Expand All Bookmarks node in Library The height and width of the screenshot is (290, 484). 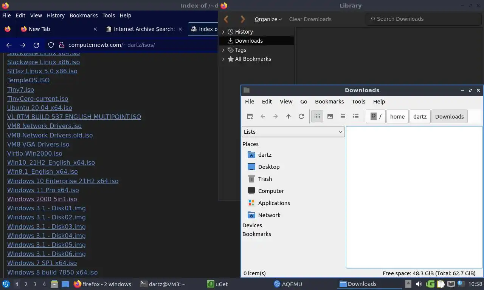223,59
